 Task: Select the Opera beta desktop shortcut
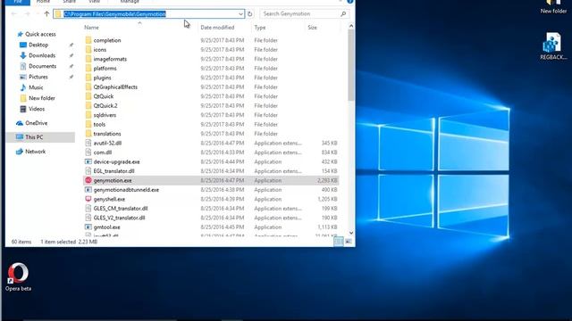(18, 276)
